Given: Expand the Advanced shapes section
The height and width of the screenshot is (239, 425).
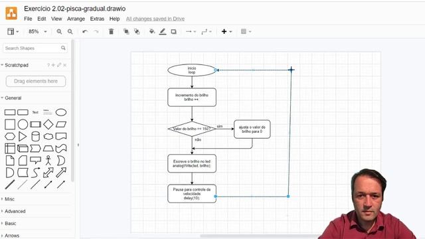Looking at the screenshot, I should pyautogui.click(x=13, y=211).
